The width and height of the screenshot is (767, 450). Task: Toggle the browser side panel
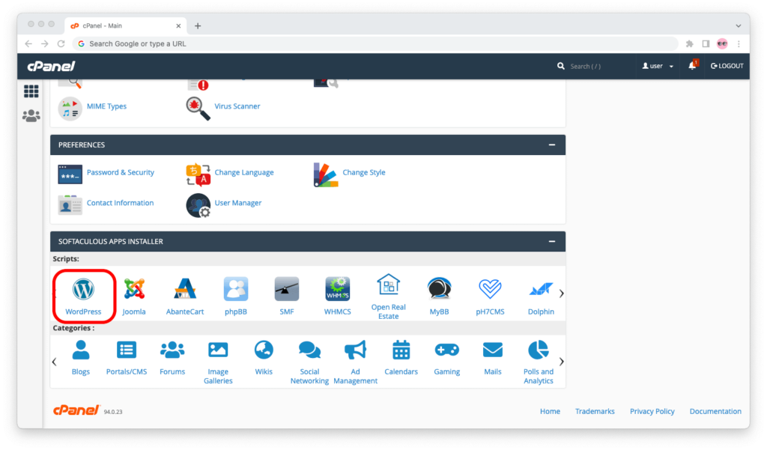pyautogui.click(x=706, y=43)
